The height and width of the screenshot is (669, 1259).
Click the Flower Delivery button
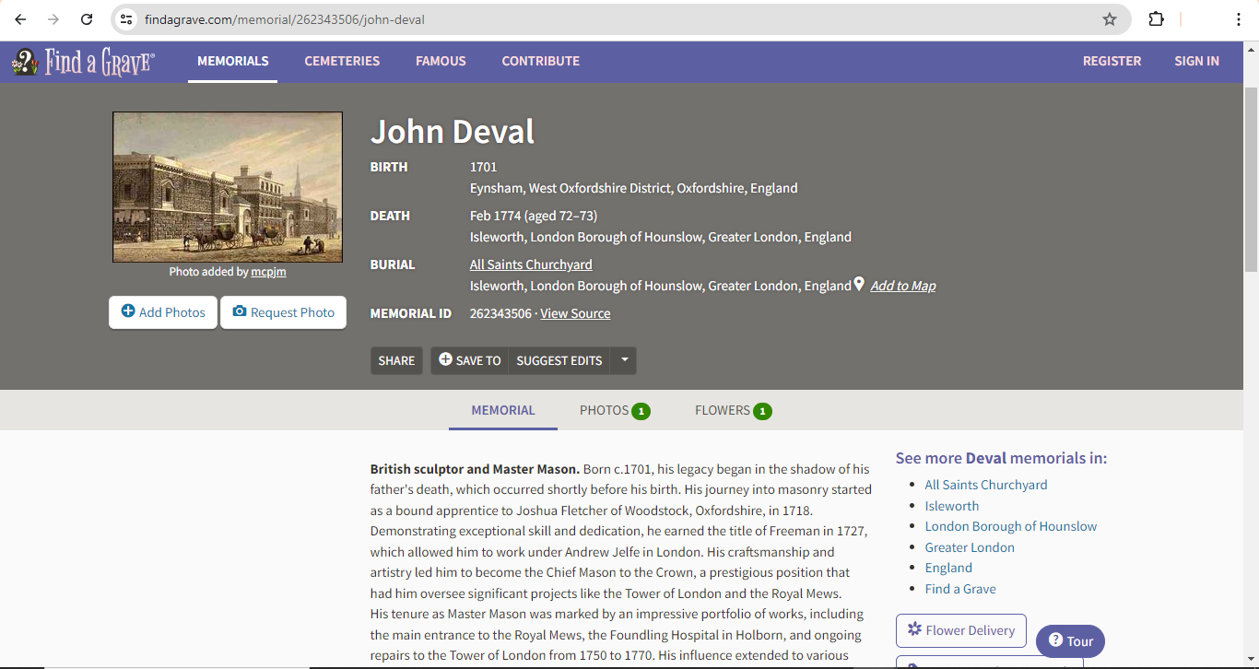(960, 630)
